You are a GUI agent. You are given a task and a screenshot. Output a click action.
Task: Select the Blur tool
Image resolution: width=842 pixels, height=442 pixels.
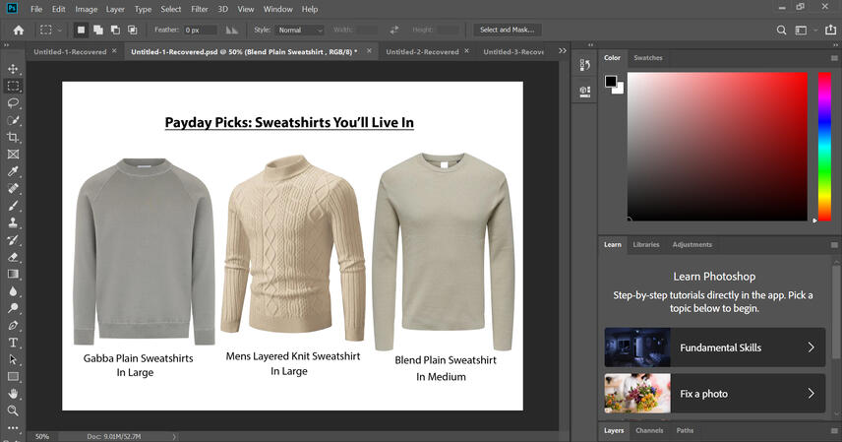click(13, 291)
